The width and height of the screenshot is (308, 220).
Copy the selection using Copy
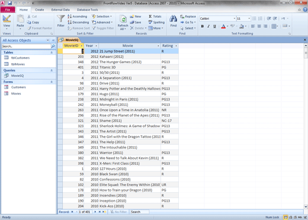point(33,22)
